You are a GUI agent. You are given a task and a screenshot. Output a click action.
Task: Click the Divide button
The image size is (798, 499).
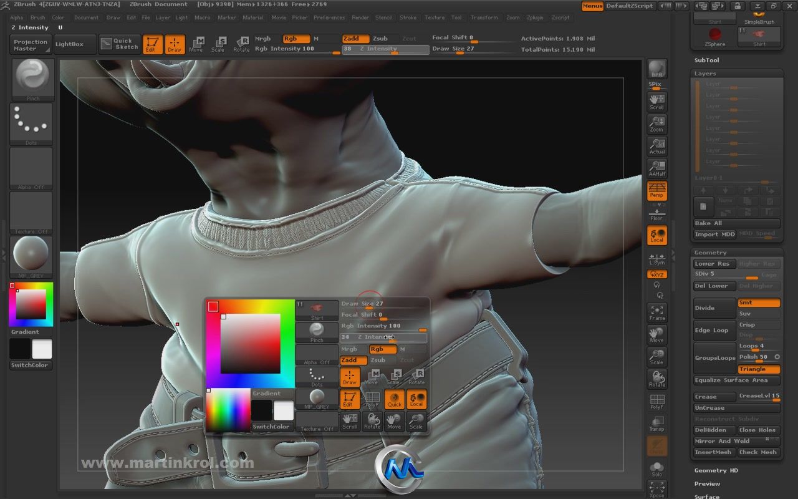715,308
